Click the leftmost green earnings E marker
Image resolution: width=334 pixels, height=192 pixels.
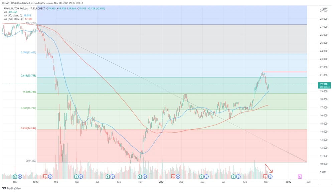pos(15,176)
